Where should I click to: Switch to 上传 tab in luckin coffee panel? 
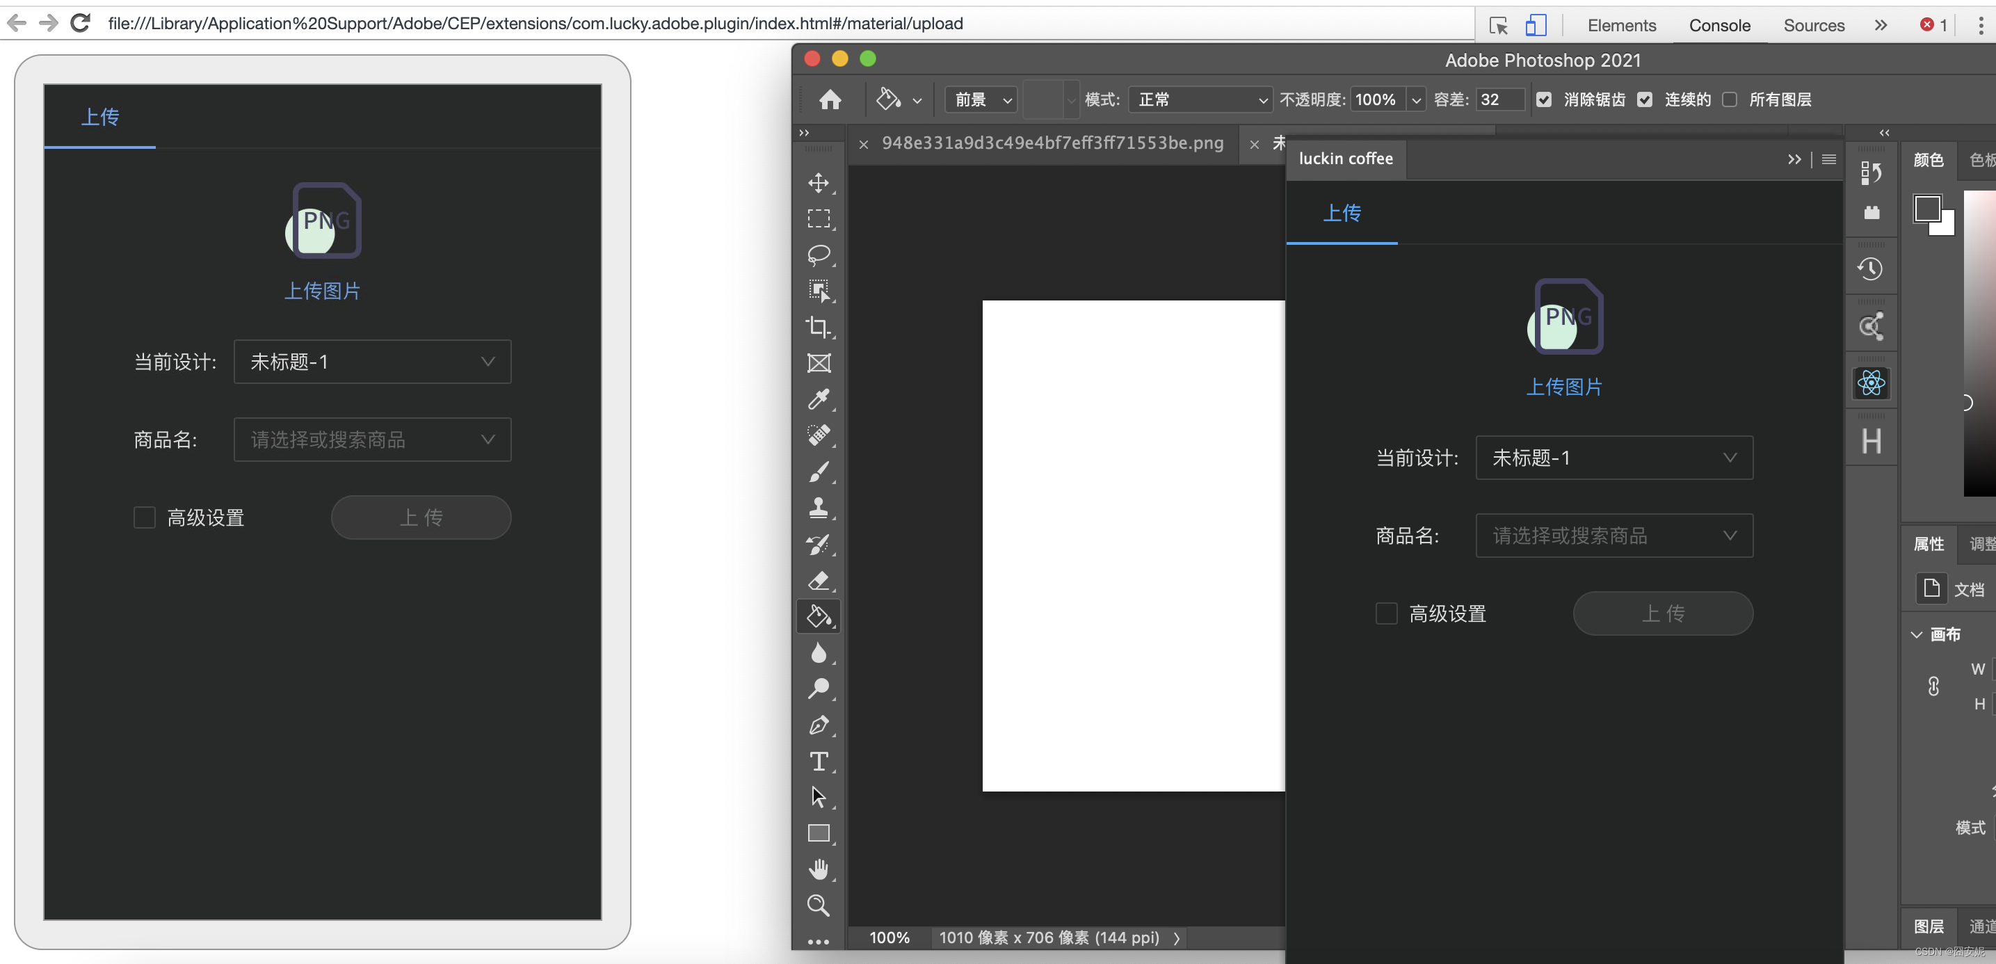1340,213
